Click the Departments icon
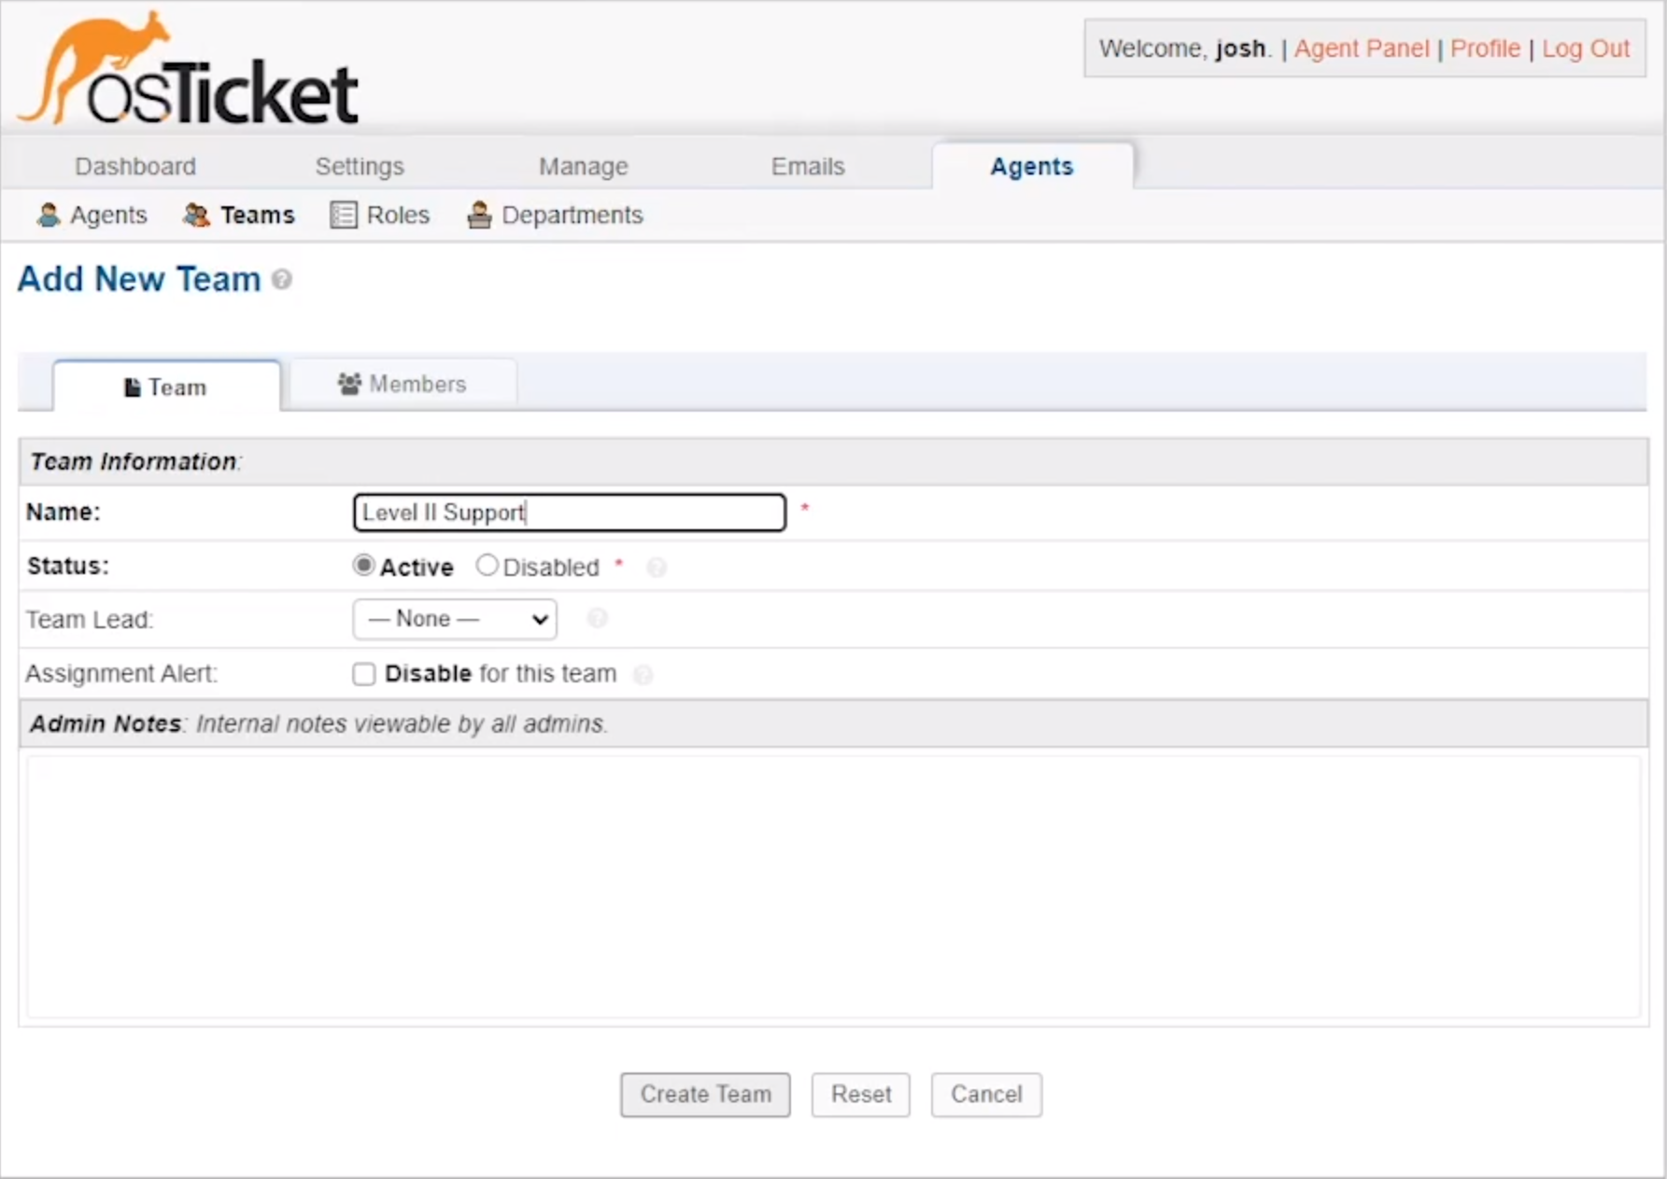The width and height of the screenshot is (1667, 1179). (479, 215)
